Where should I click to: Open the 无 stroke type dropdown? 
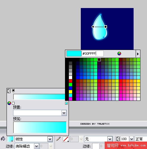(110, 139)
